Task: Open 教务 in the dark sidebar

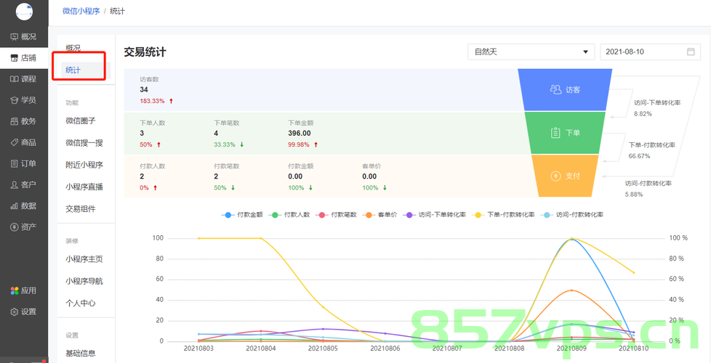Action: 23,121
